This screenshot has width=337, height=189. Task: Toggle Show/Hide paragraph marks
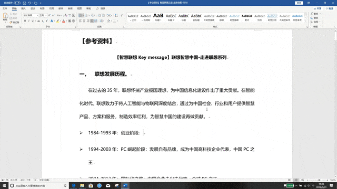(x=122, y=15)
